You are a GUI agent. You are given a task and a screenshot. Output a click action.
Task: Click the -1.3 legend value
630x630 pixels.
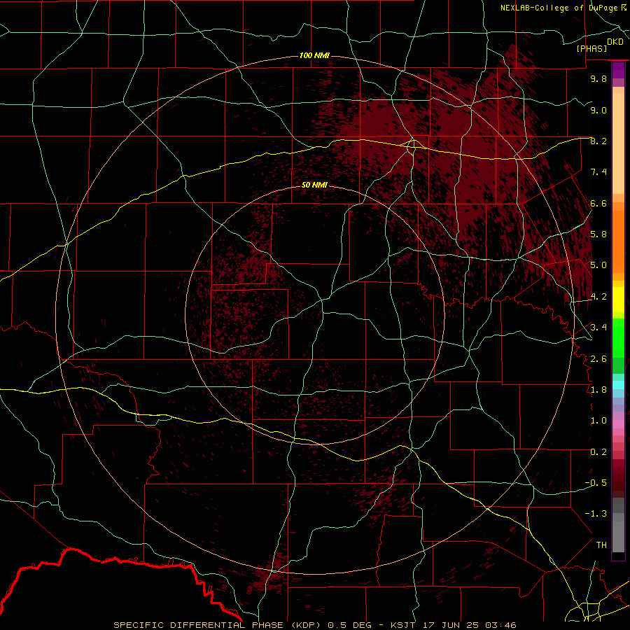596,514
